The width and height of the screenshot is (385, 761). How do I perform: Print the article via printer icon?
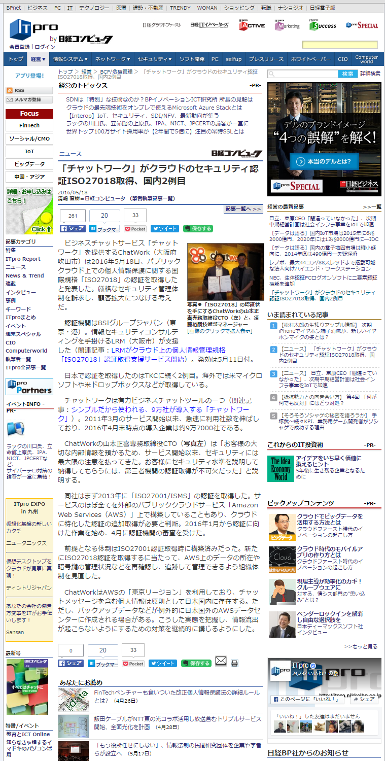pyautogui.click(x=234, y=663)
